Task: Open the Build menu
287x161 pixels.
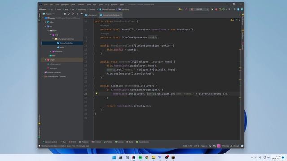Action: pyautogui.click(x=89, y=4)
